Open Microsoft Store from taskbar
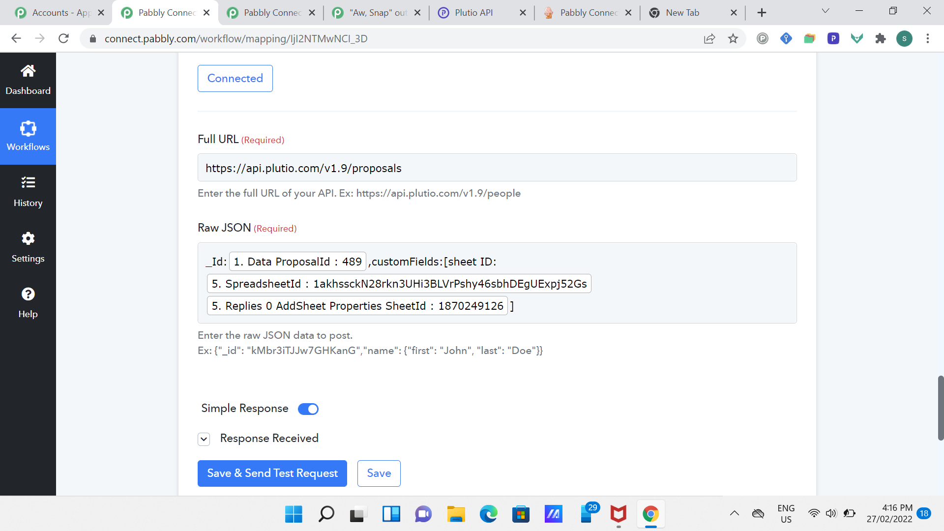This screenshot has height=531, width=944. pyautogui.click(x=521, y=514)
